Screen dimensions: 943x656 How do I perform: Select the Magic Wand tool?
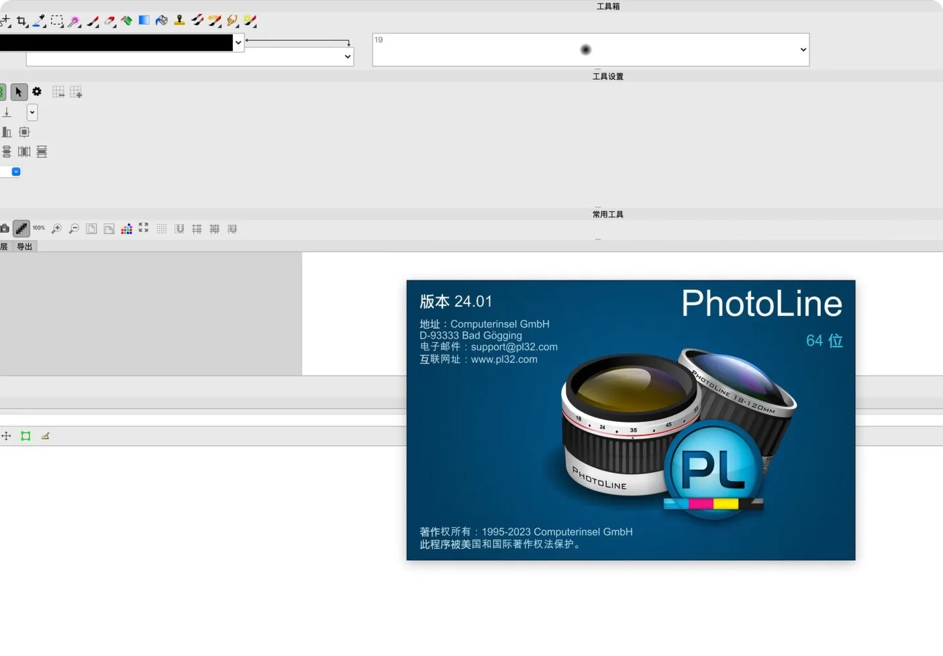75,21
